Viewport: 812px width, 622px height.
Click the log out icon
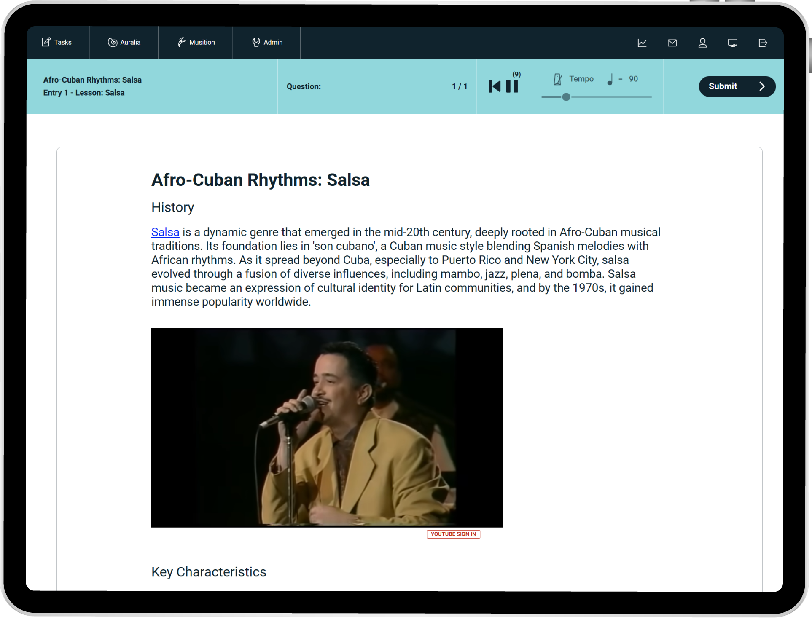(x=763, y=43)
